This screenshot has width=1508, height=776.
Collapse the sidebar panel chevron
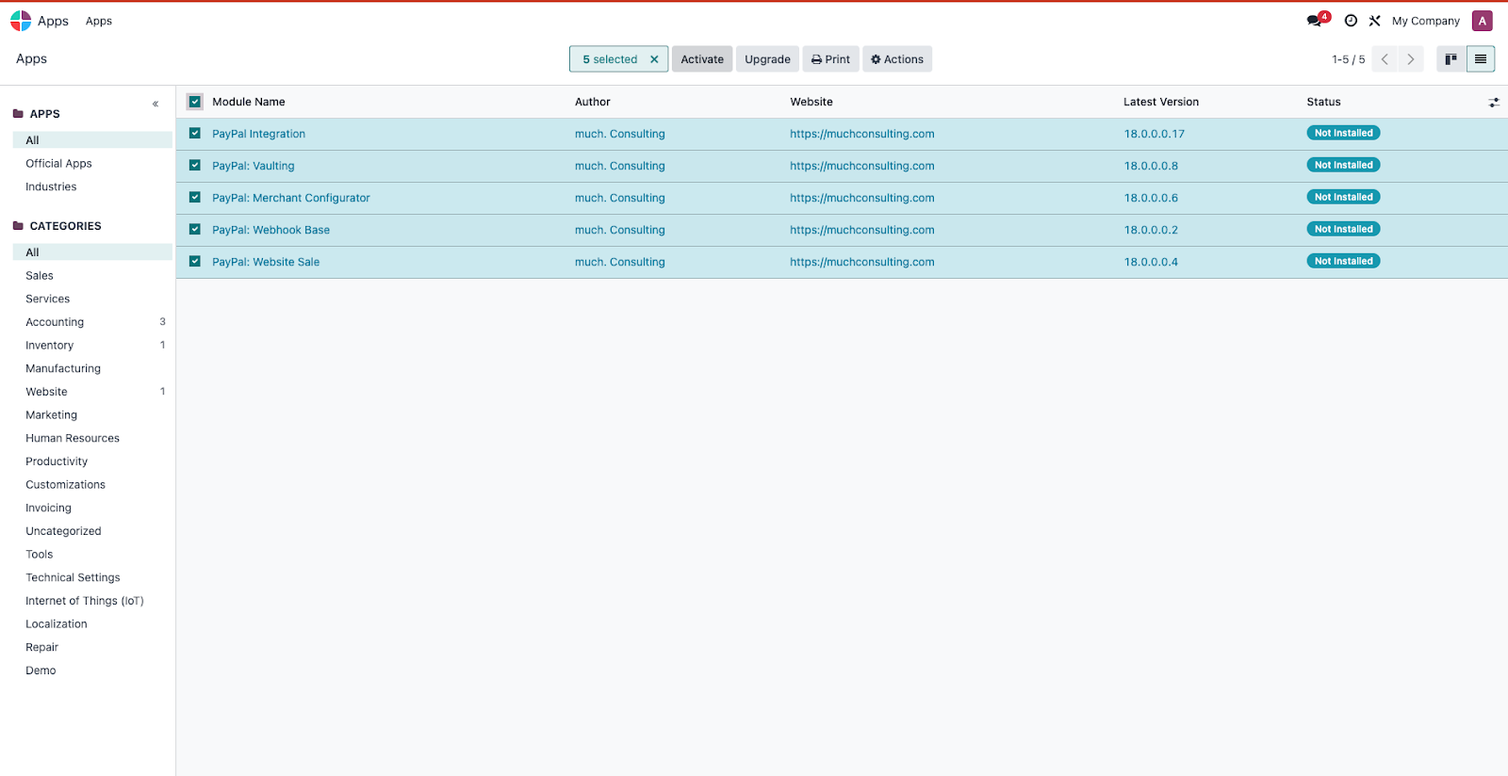(x=156, y=104)
